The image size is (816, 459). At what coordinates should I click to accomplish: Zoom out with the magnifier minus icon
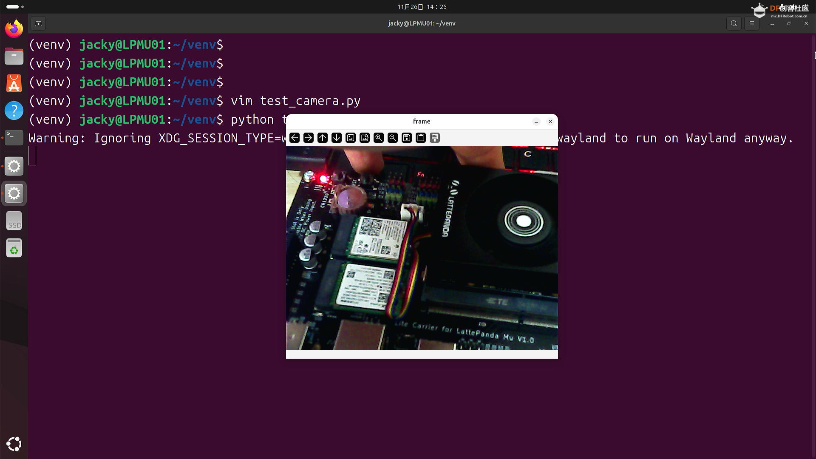pyautogui.click(x=393, y=138)
